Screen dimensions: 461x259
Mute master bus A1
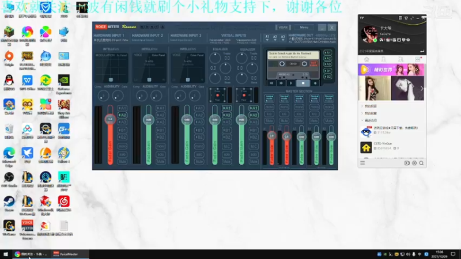click(269, 121)
